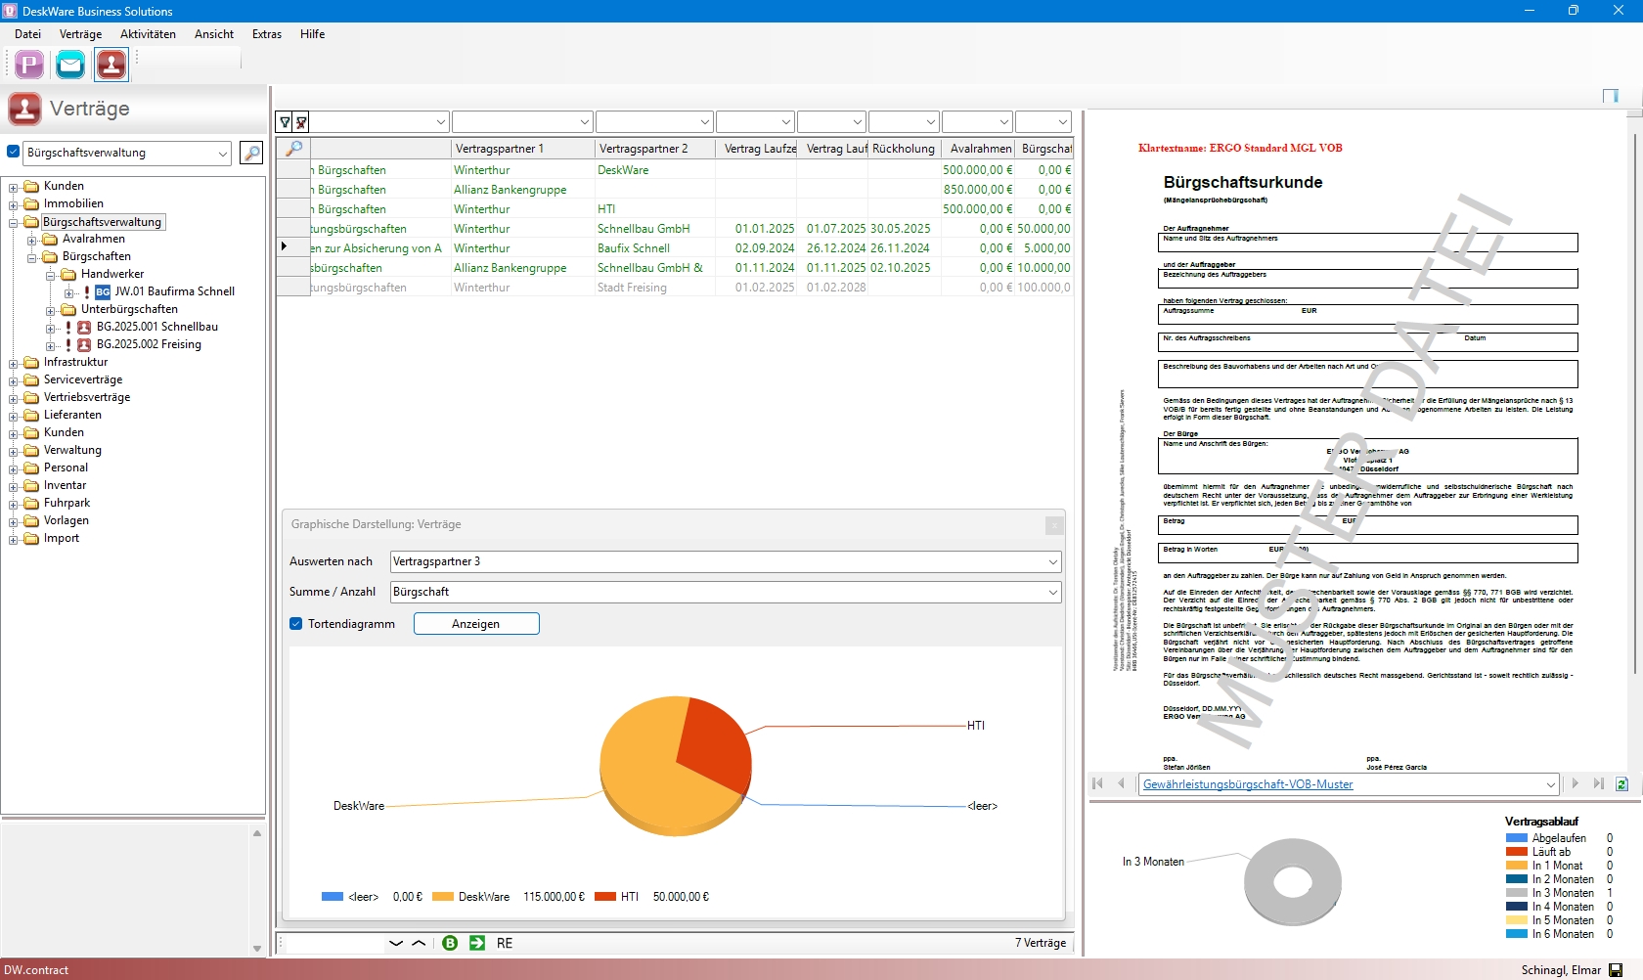Clear filters with crossed funnel icon

pyautogui.click(x=301, y=122)
